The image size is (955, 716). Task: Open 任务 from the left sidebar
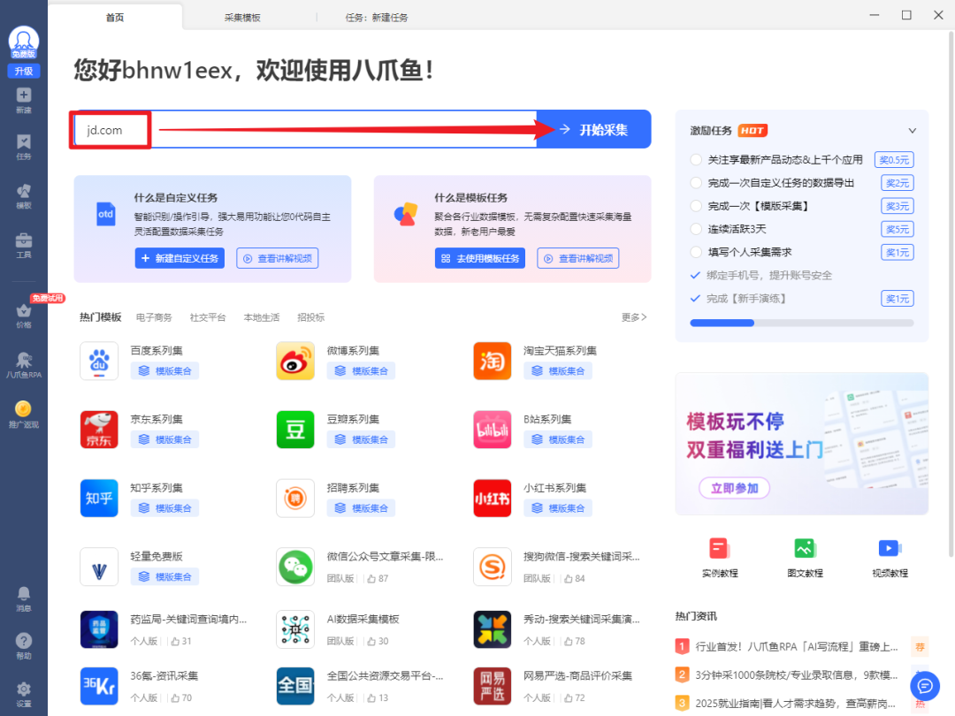(24, 143)
